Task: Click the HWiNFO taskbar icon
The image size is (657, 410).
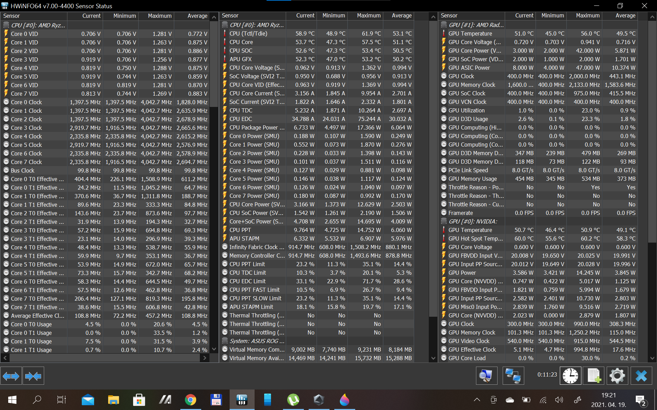Action: click(242, 400)
